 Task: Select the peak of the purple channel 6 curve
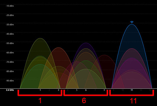coord(86,43)
